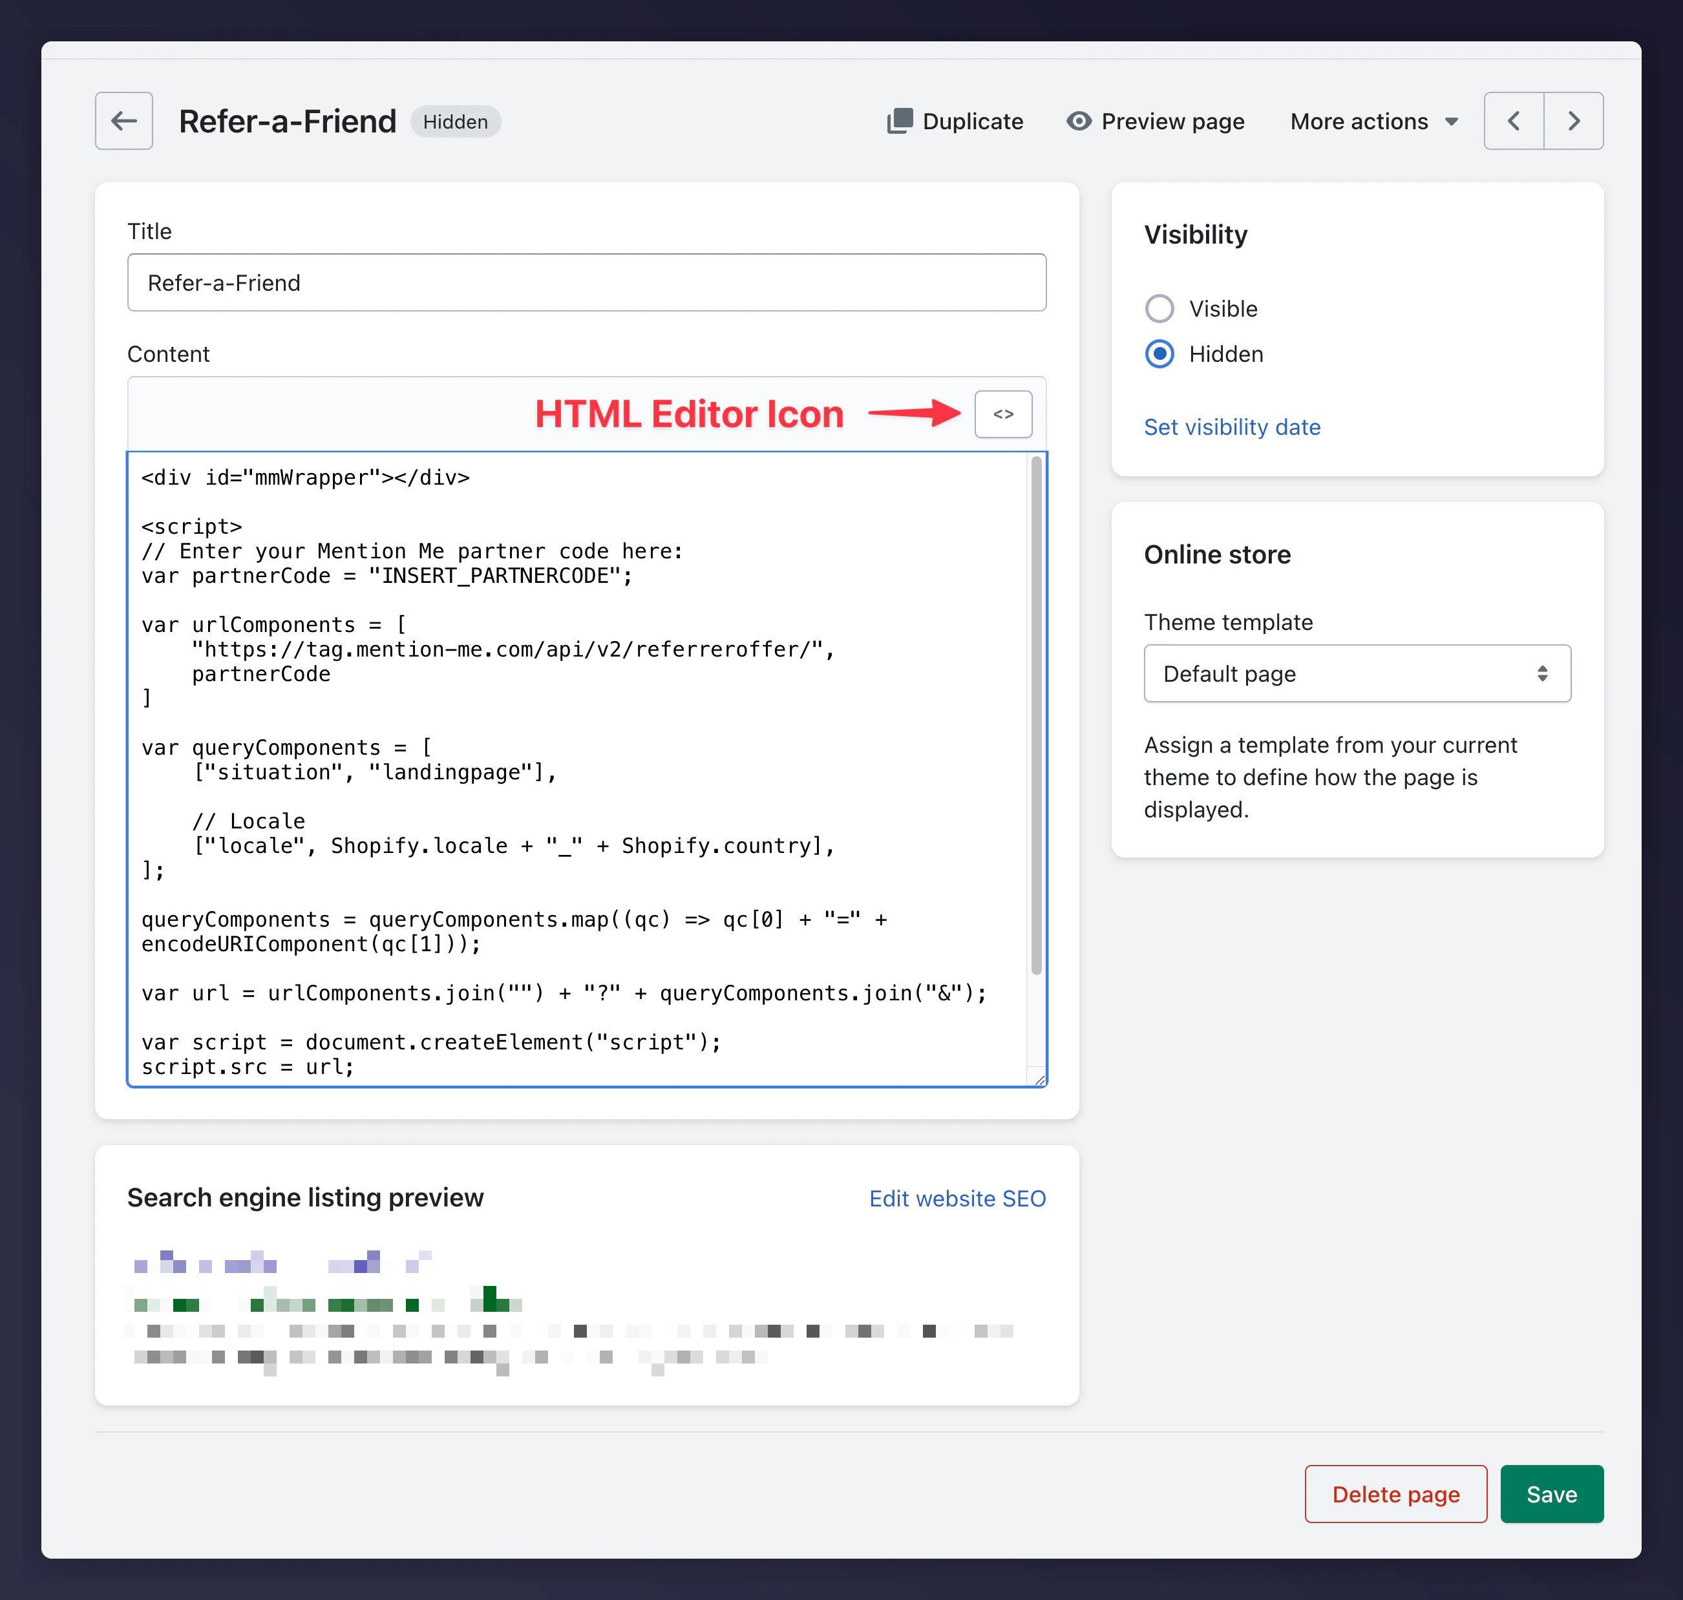Screen dimensions: 1683x1600
Task: Click the Title input field
Action: coord(587,282)
